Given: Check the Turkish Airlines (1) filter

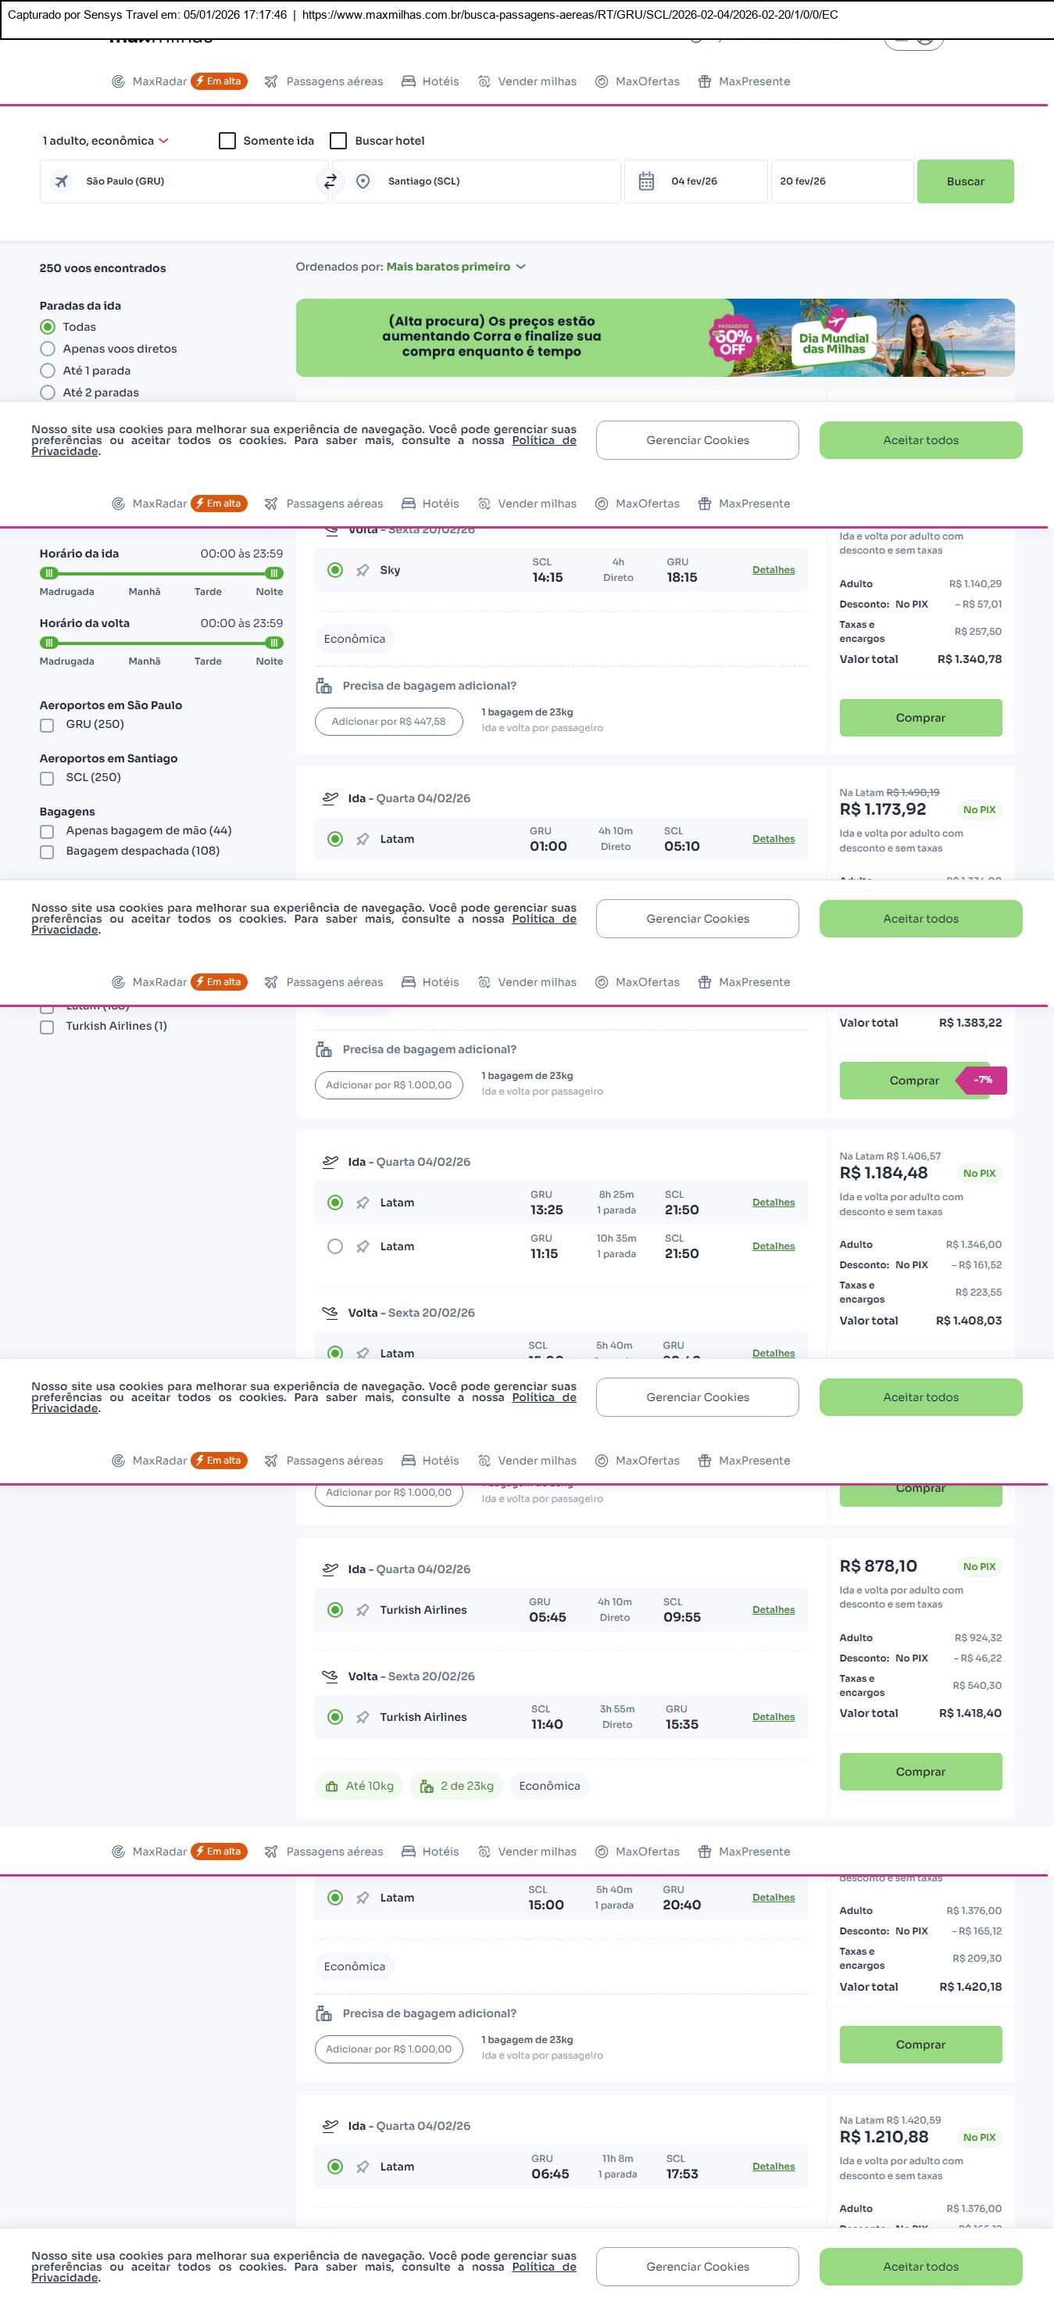Looking at the screenshot, I should (x=48, y=1027).
